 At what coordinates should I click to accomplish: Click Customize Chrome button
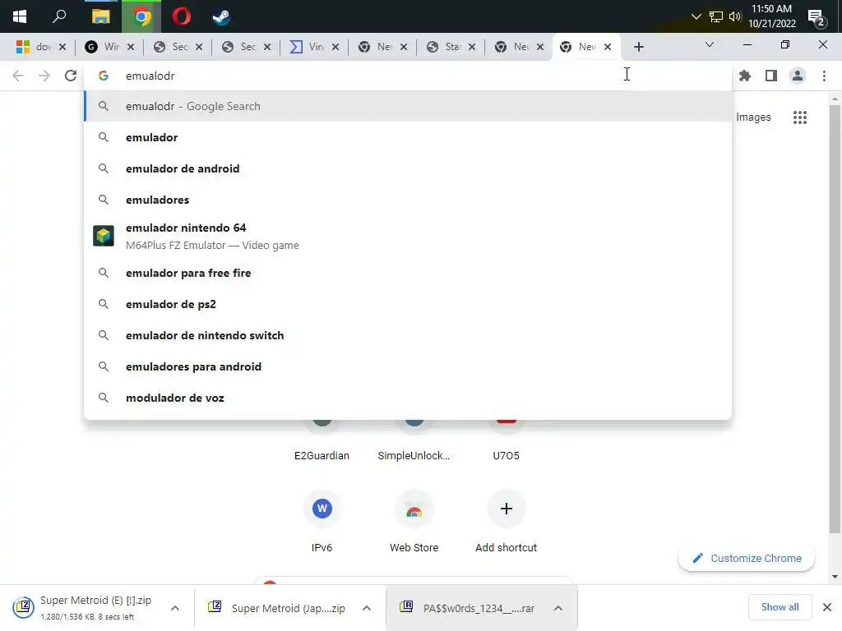coord(747,558)
